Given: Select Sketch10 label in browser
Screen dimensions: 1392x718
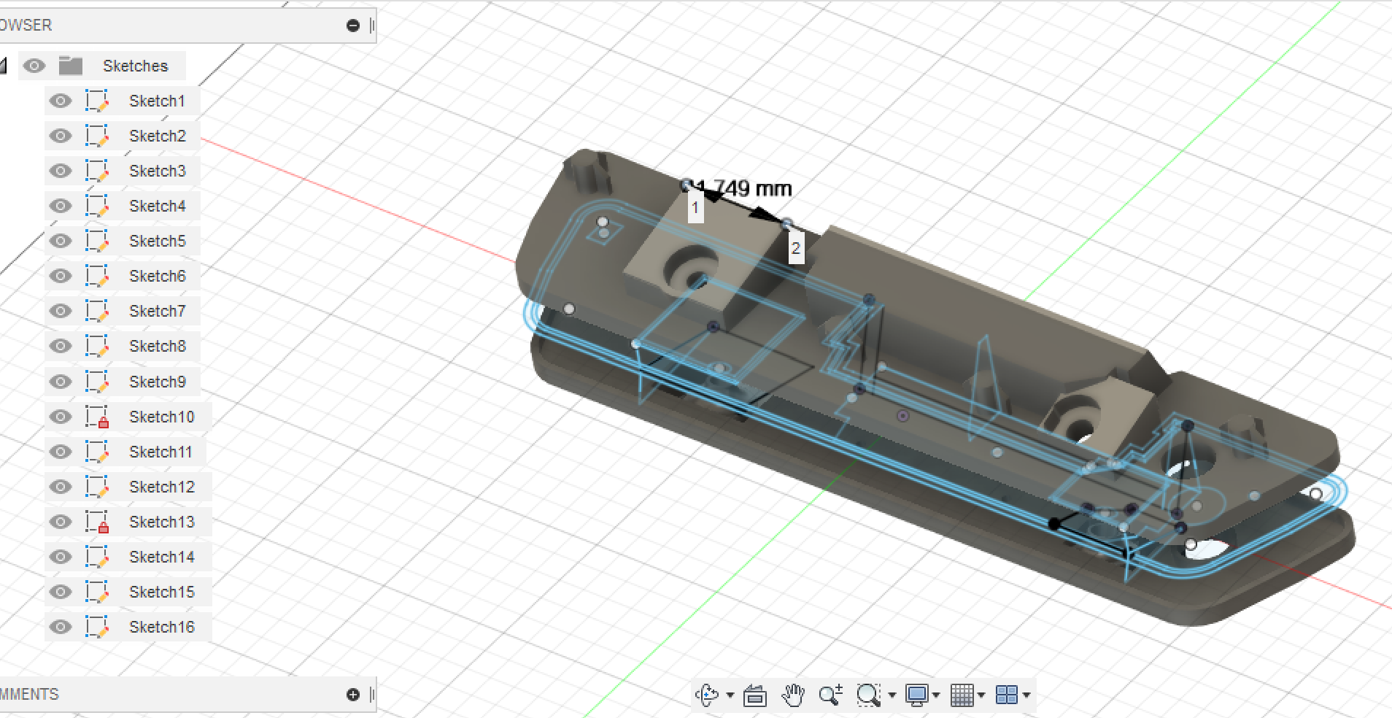Looking at the screenshot, I should coord(162,417).
